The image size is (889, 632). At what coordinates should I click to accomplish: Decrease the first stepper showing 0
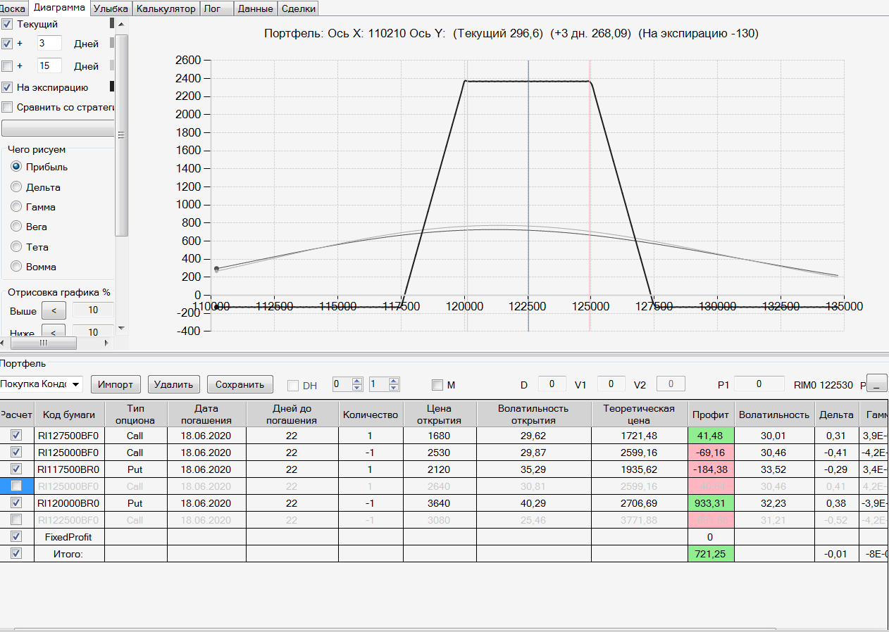coord(357,388)
